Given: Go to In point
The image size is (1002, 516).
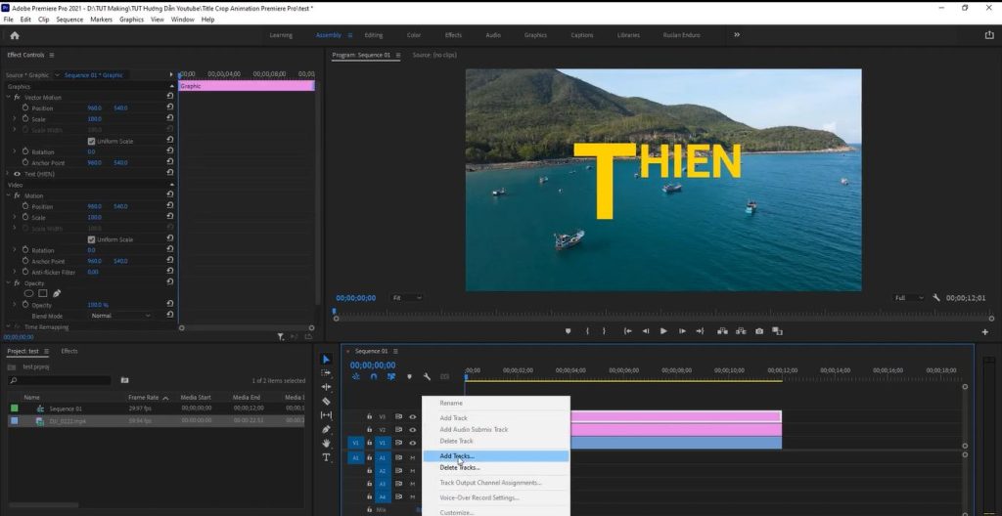Looking at the screenshot, I should click(627, 330).
